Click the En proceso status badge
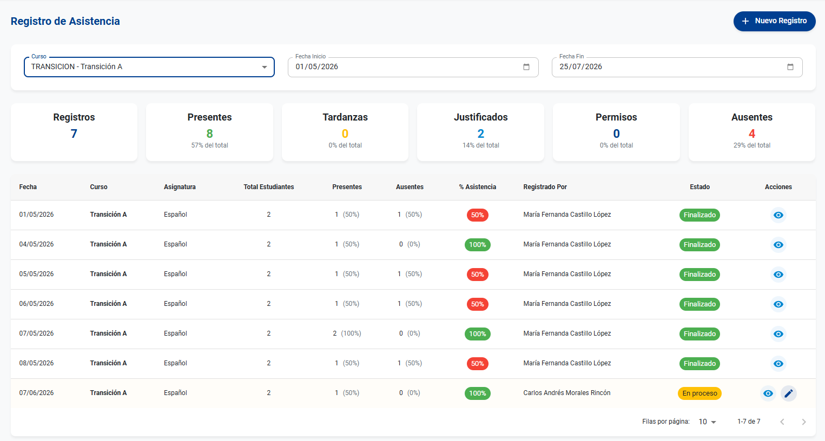The width and height of the screenshot is (825, 441). tap(699, 393)
